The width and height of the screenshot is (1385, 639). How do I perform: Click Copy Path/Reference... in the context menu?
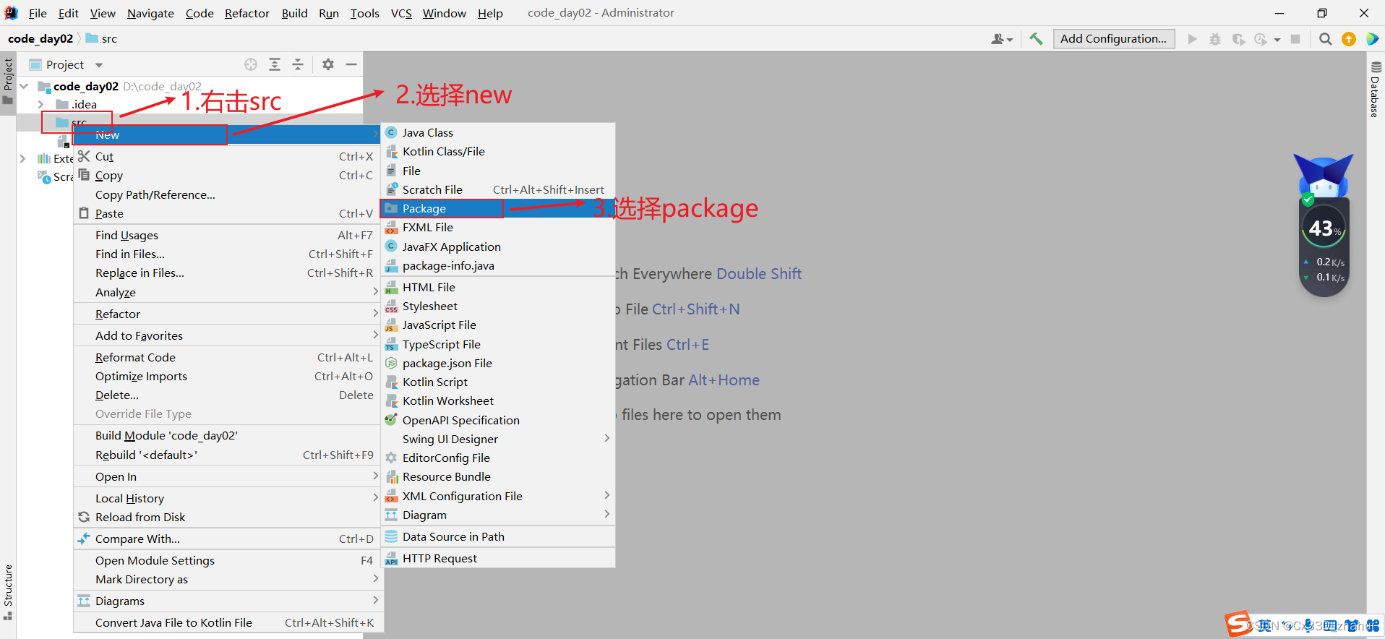point(228,194)
